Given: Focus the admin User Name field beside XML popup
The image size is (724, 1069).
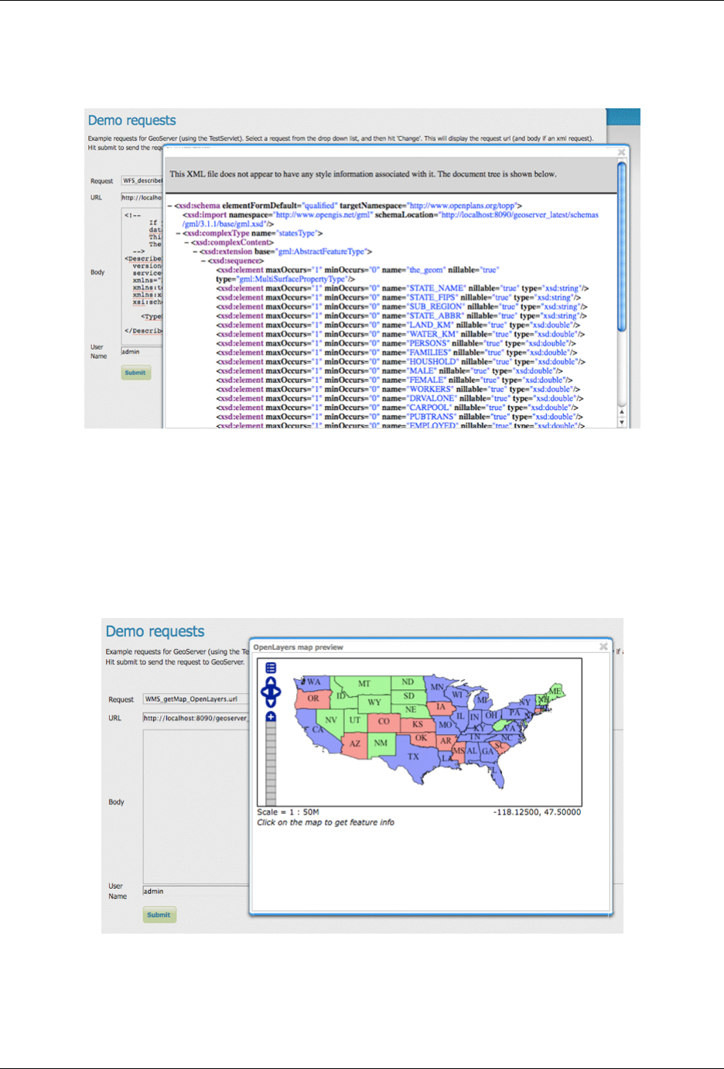Looking at the screenshot, I should 142,351.
